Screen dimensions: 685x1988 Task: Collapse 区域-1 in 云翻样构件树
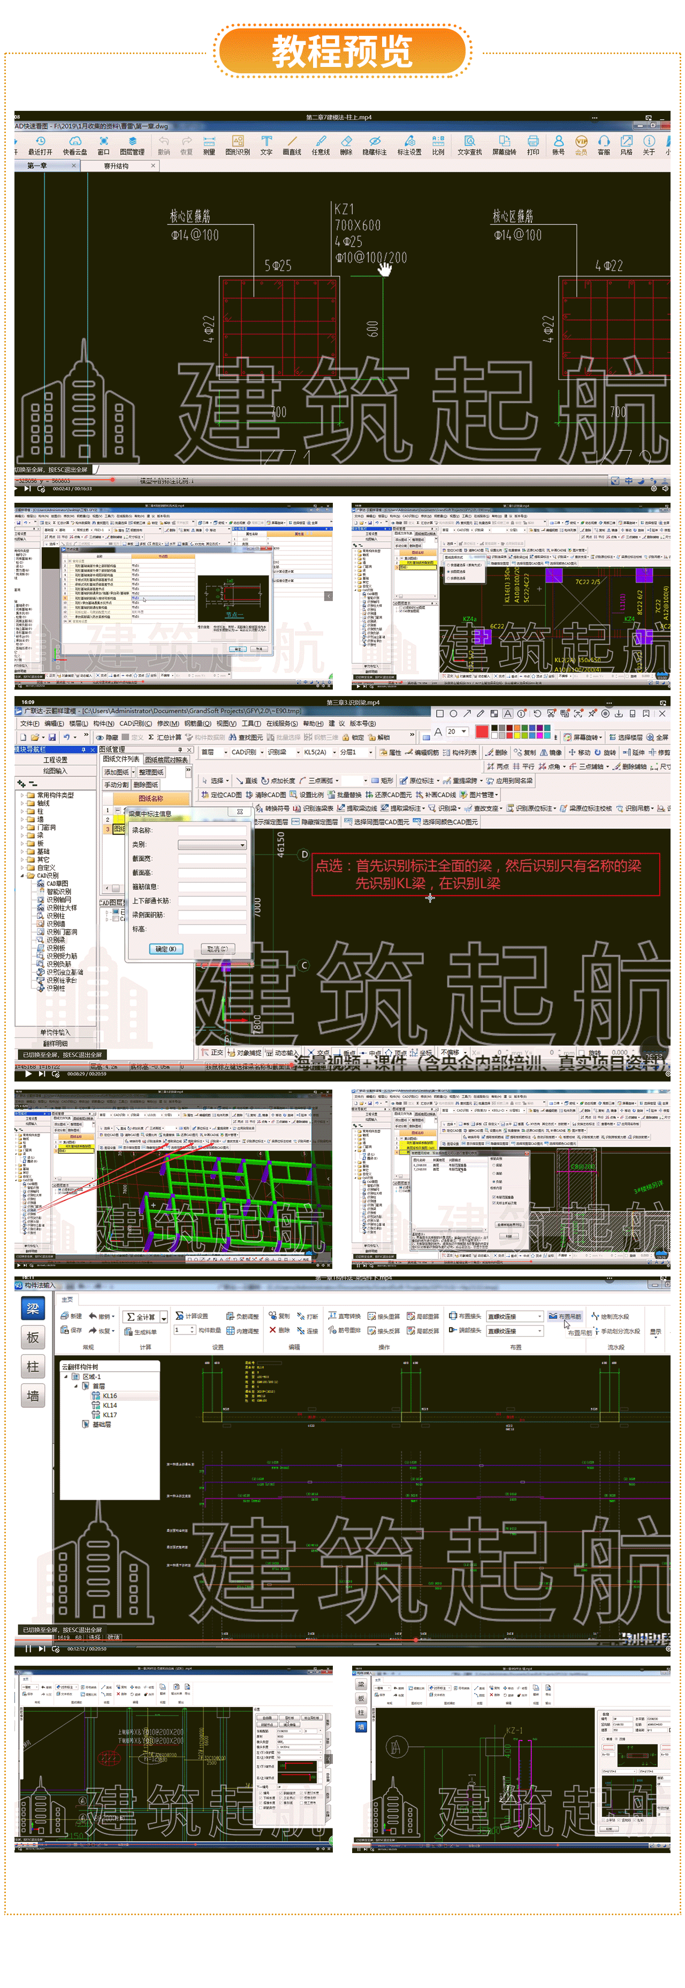point(66,1376)
